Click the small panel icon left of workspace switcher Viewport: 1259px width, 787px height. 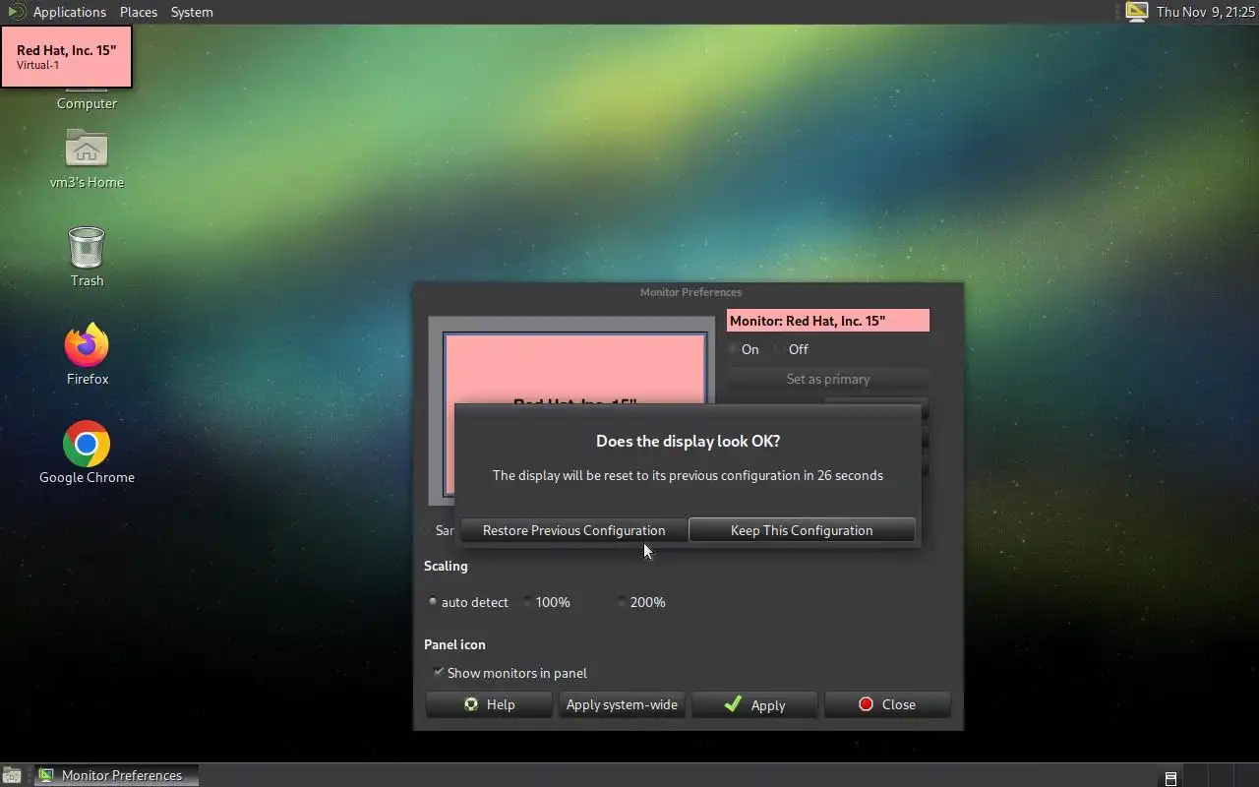pyautogui.click(x=1170, y=778)
